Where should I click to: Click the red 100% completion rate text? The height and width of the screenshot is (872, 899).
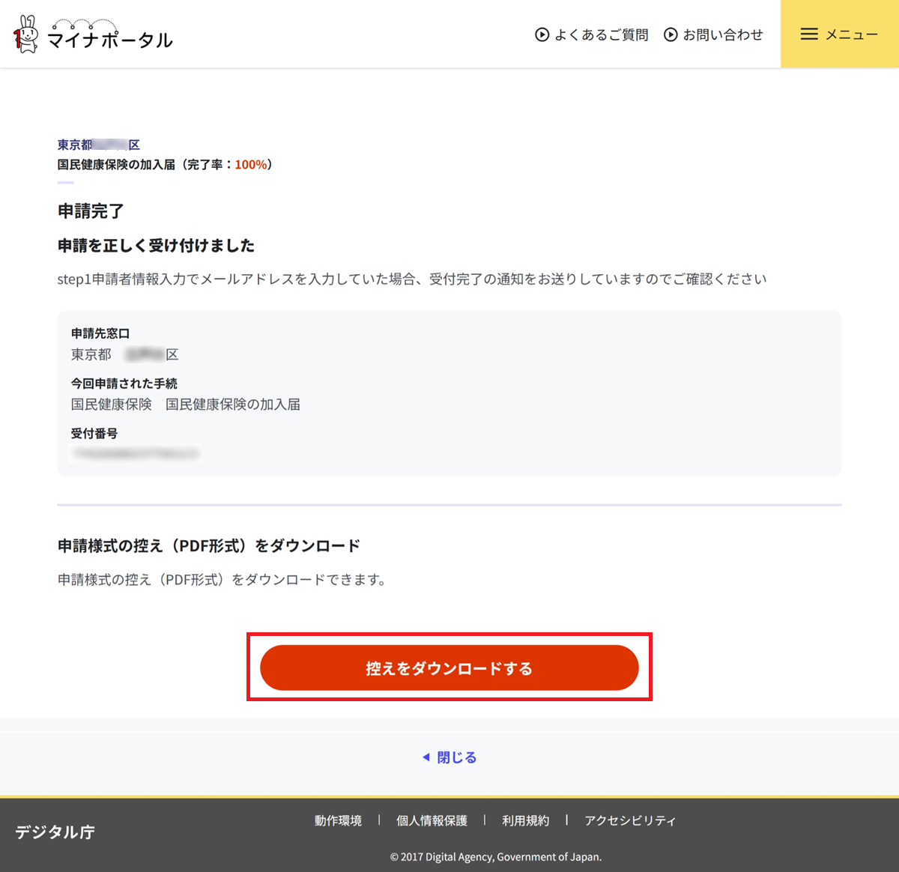[250, 165]
